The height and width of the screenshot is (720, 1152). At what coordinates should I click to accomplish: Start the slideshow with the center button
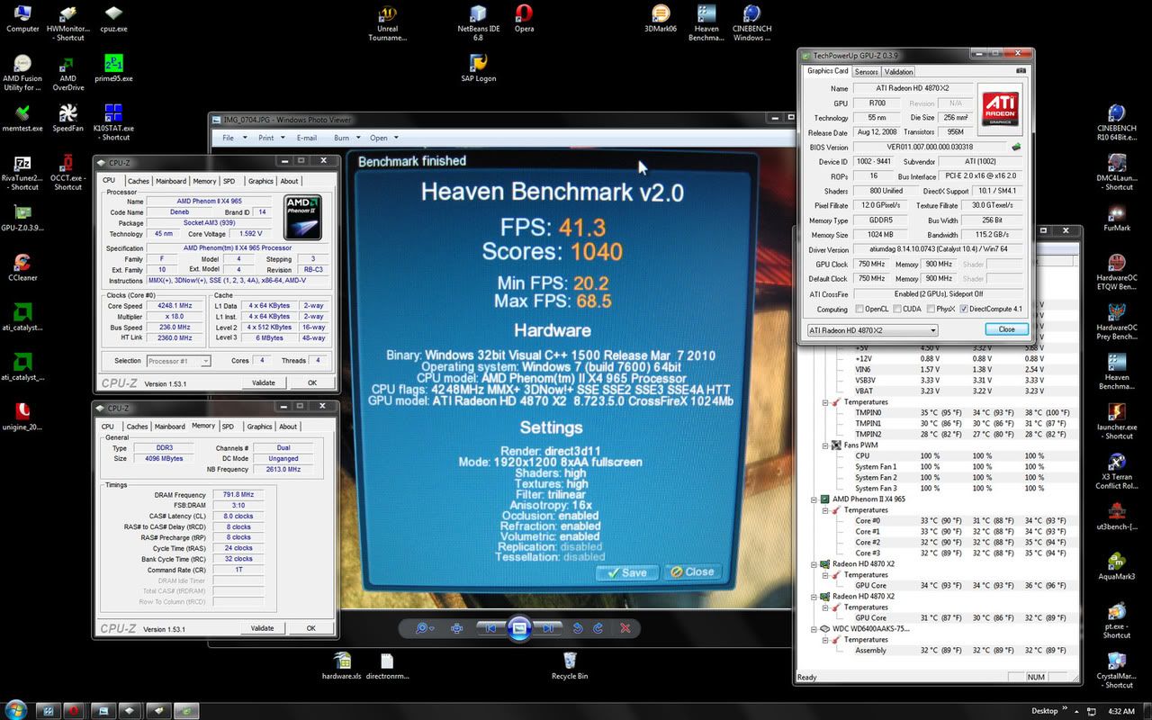coord(518,628)
